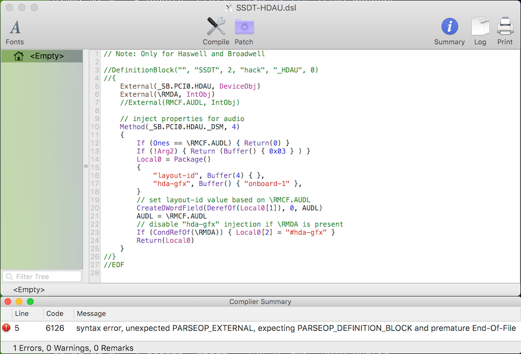Viewport: 521px width, 354px height.
Task: Select the syntax error message row
Action: pos(260,328)
